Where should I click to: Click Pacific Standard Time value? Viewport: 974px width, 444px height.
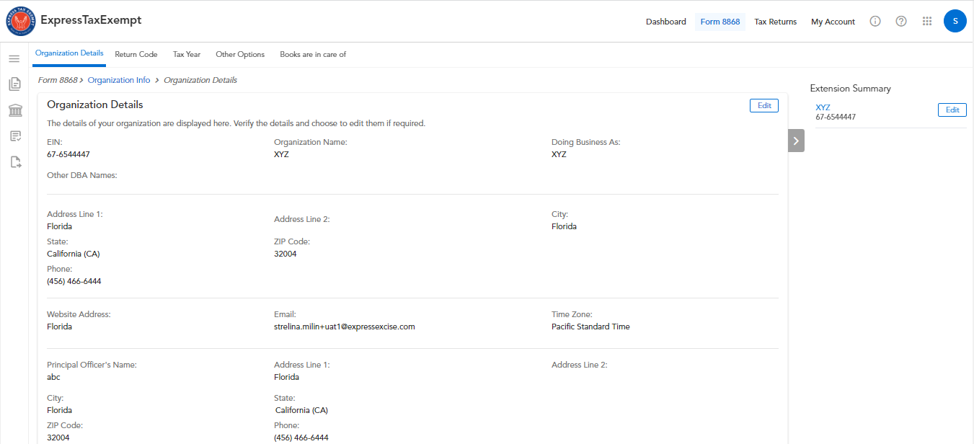(x=590, y=327)
